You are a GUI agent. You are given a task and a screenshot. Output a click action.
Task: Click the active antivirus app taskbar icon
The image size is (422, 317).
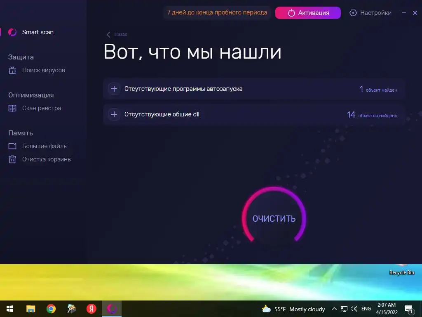point(112,309)
